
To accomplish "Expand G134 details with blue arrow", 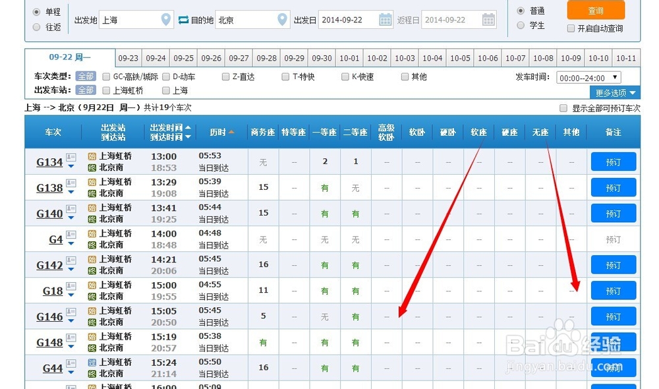I will [x=71, y=167].
